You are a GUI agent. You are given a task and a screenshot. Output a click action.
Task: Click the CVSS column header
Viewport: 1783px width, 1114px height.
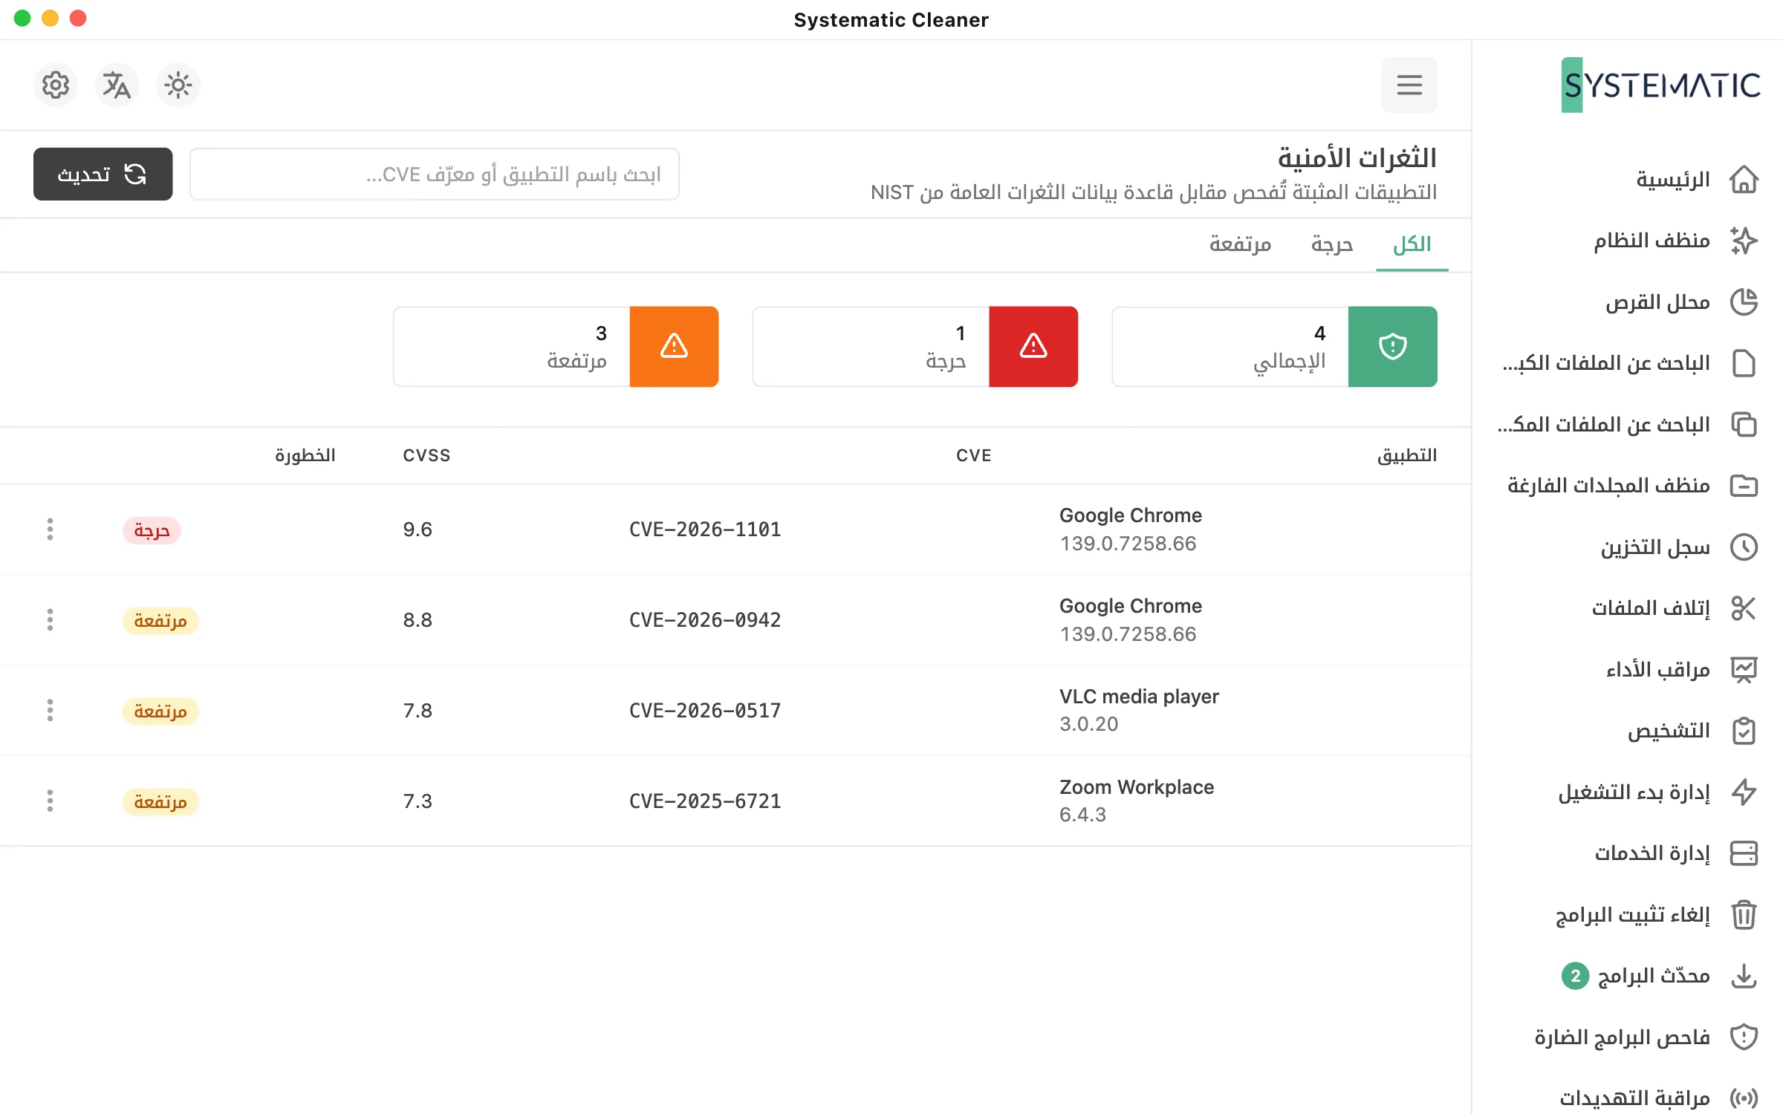426,455
